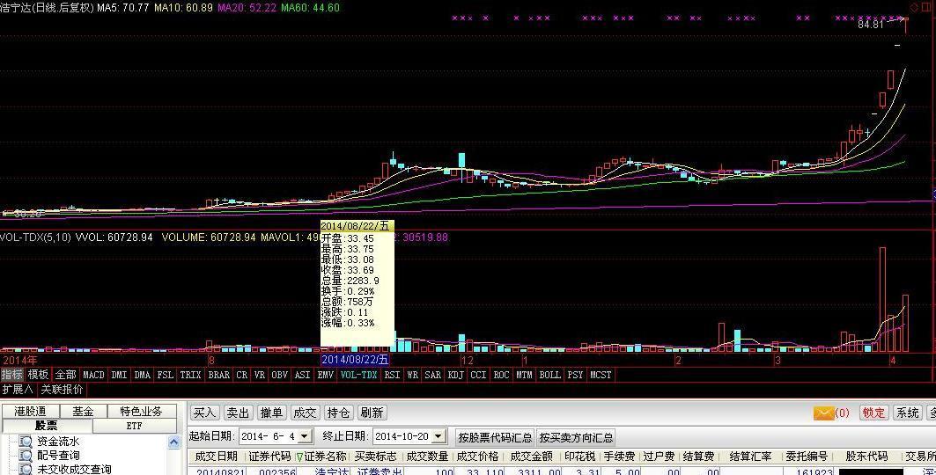Switch to the ETF tab

pyautogui.click(x=135, y=426)
